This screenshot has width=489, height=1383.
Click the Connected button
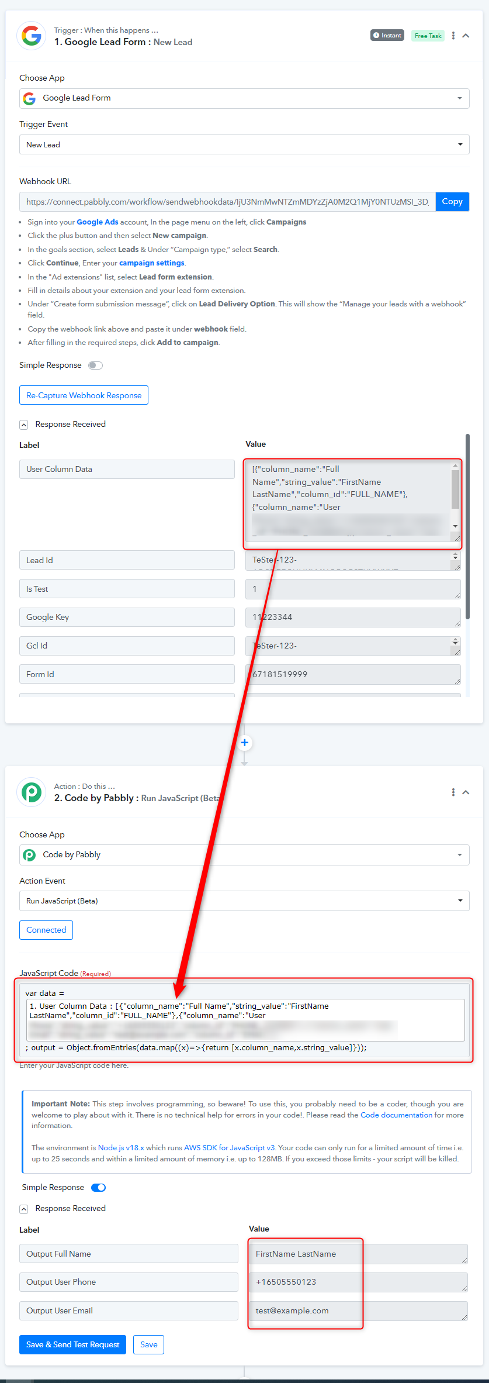[46, 930]
